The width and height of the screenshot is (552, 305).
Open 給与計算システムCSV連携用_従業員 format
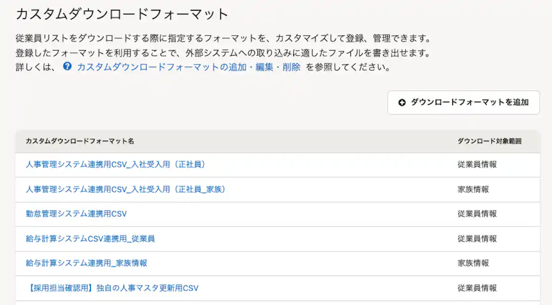pyautogui.click(x=90, y=239)
